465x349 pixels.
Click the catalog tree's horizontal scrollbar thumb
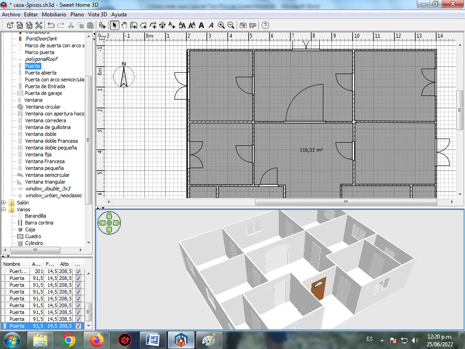click(x=35, y=250)
